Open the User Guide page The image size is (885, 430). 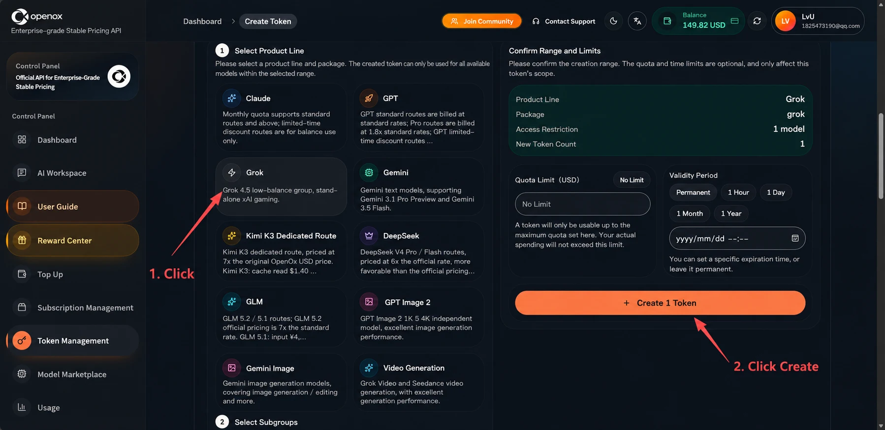coord(72,206)
